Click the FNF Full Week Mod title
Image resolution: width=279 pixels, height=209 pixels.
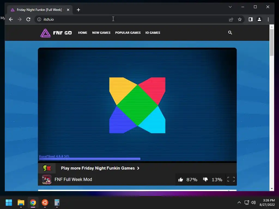pos(73,180)
